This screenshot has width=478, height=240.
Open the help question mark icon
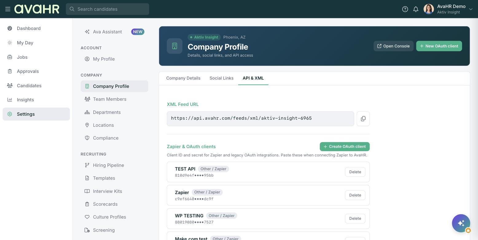coord(405,9)
